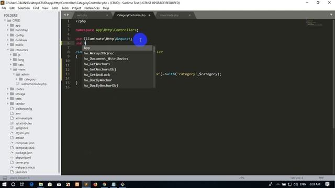Switch to the web.php tab

click(x=82, y=15)
